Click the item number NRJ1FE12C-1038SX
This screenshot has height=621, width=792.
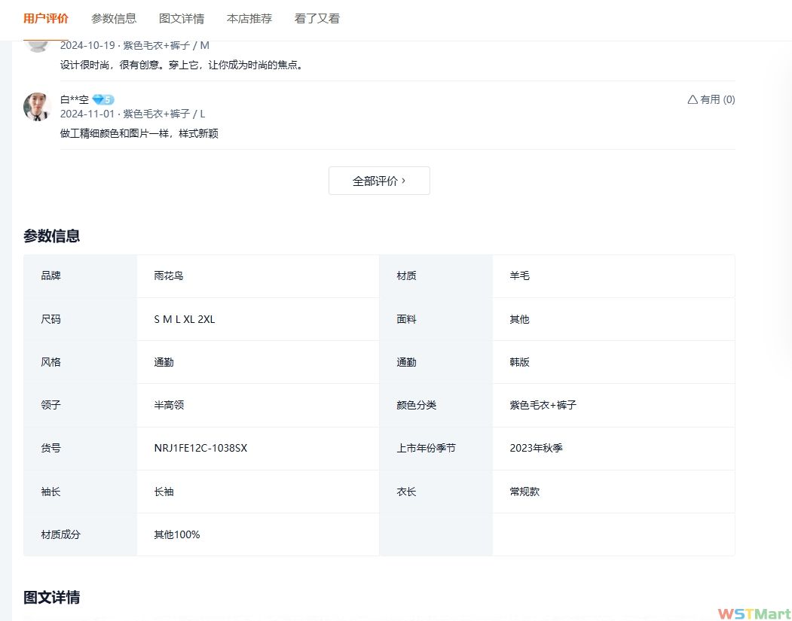click(x=200, y=448)
